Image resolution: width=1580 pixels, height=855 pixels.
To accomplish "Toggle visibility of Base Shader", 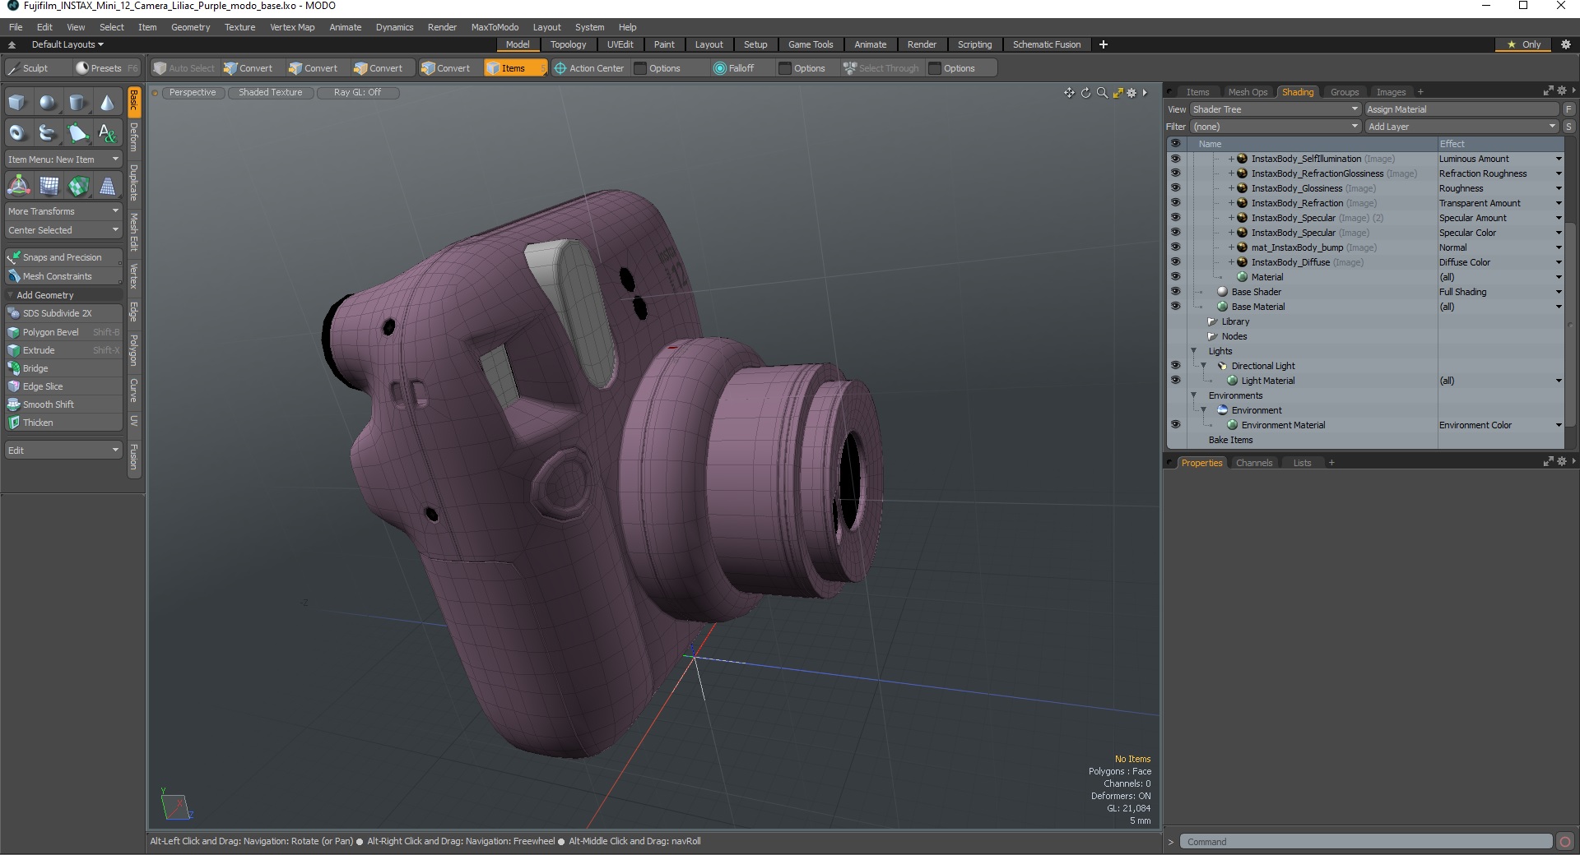I will tap(1175, 292).
